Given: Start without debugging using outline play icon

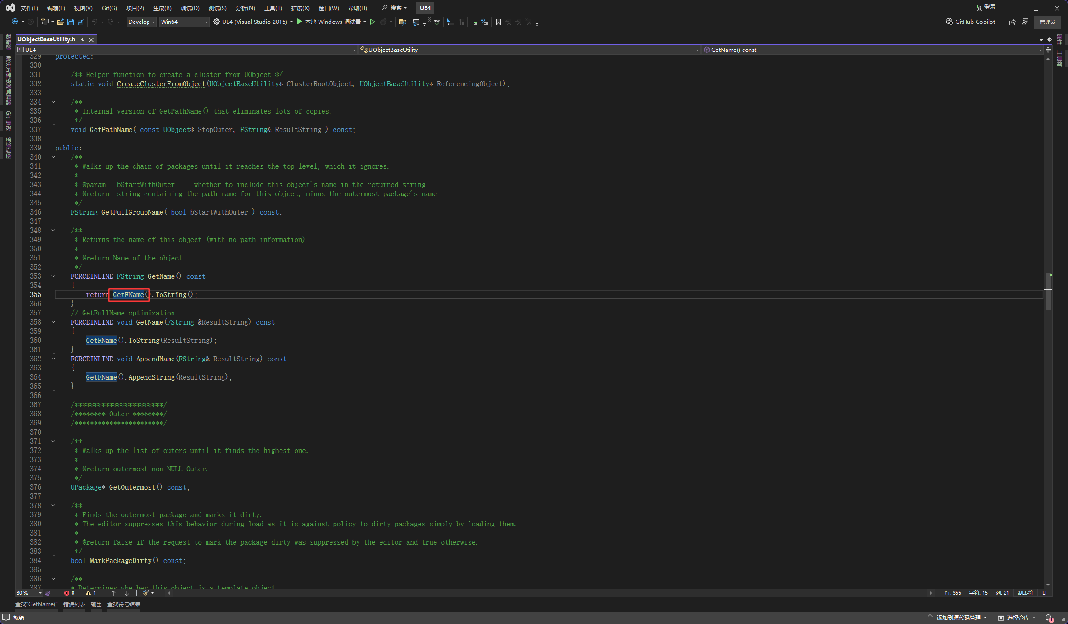Looking at the screenshot, I should [x=373, y=22].
